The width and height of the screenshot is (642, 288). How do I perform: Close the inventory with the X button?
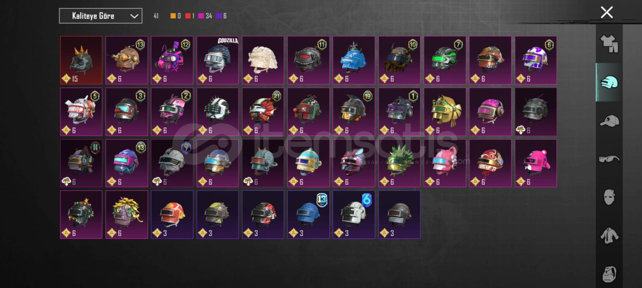(607, 12)
